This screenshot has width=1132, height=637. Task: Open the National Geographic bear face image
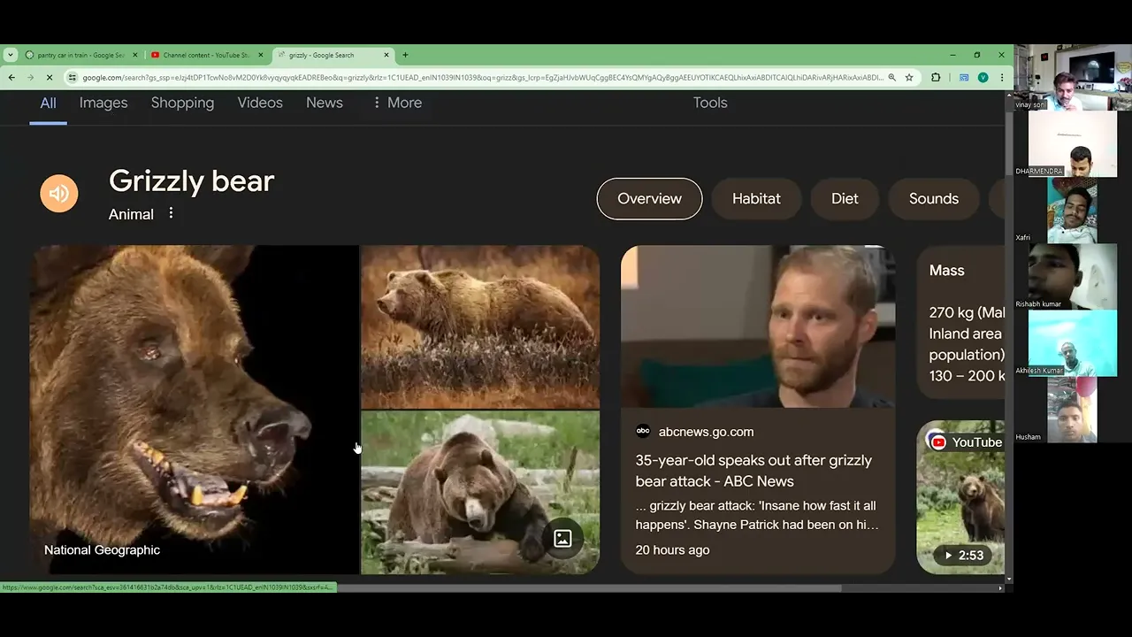click(194, 410)
